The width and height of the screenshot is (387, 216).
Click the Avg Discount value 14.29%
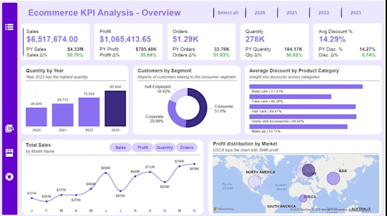(x=332, y=39)
